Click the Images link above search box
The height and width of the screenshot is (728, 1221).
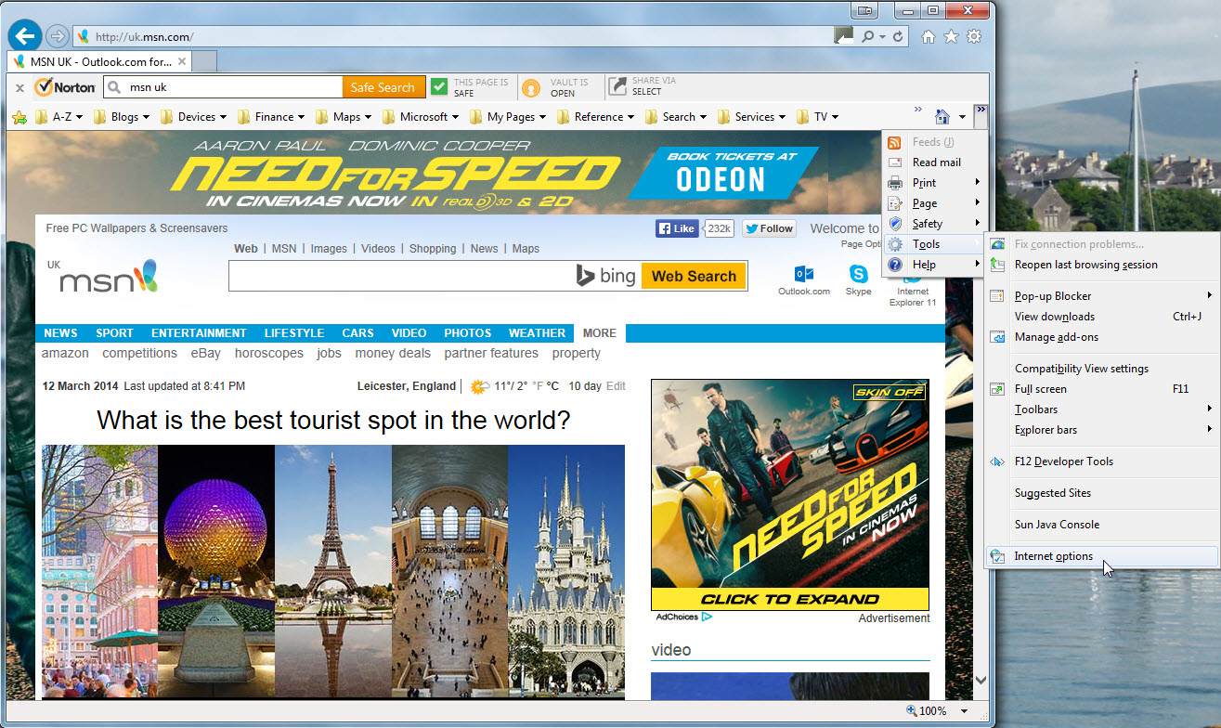329,249
